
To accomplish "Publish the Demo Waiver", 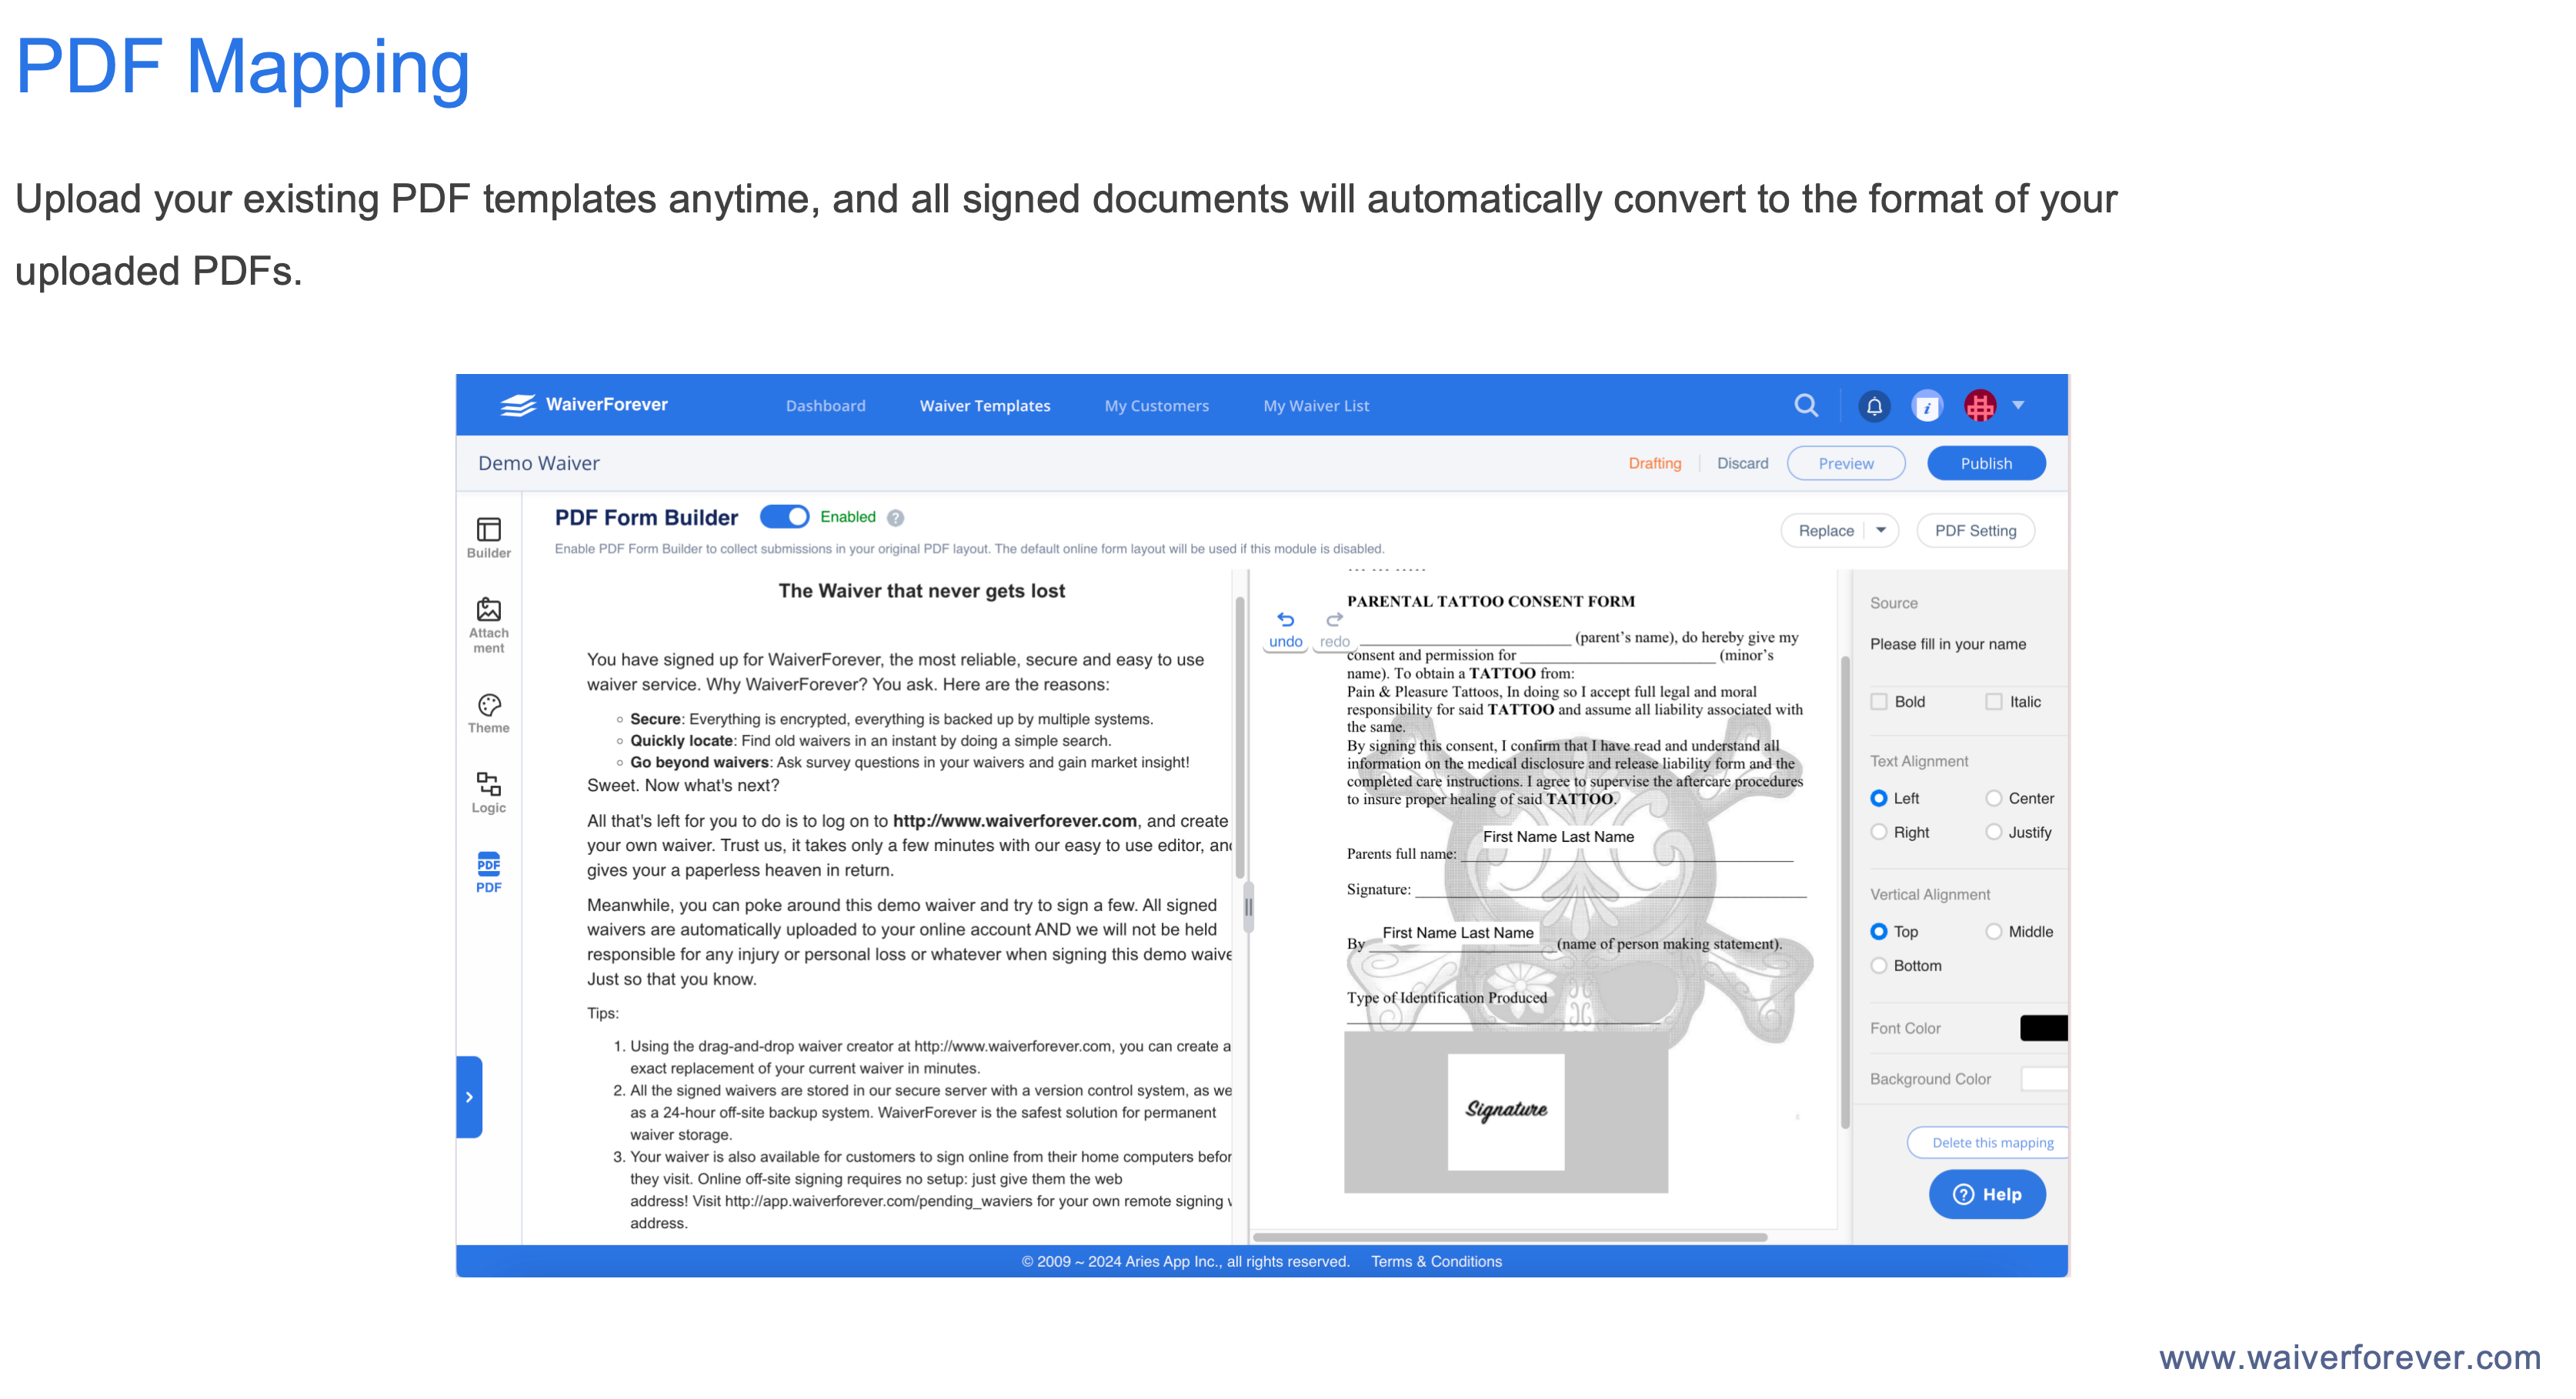I will pos(1986,463).
